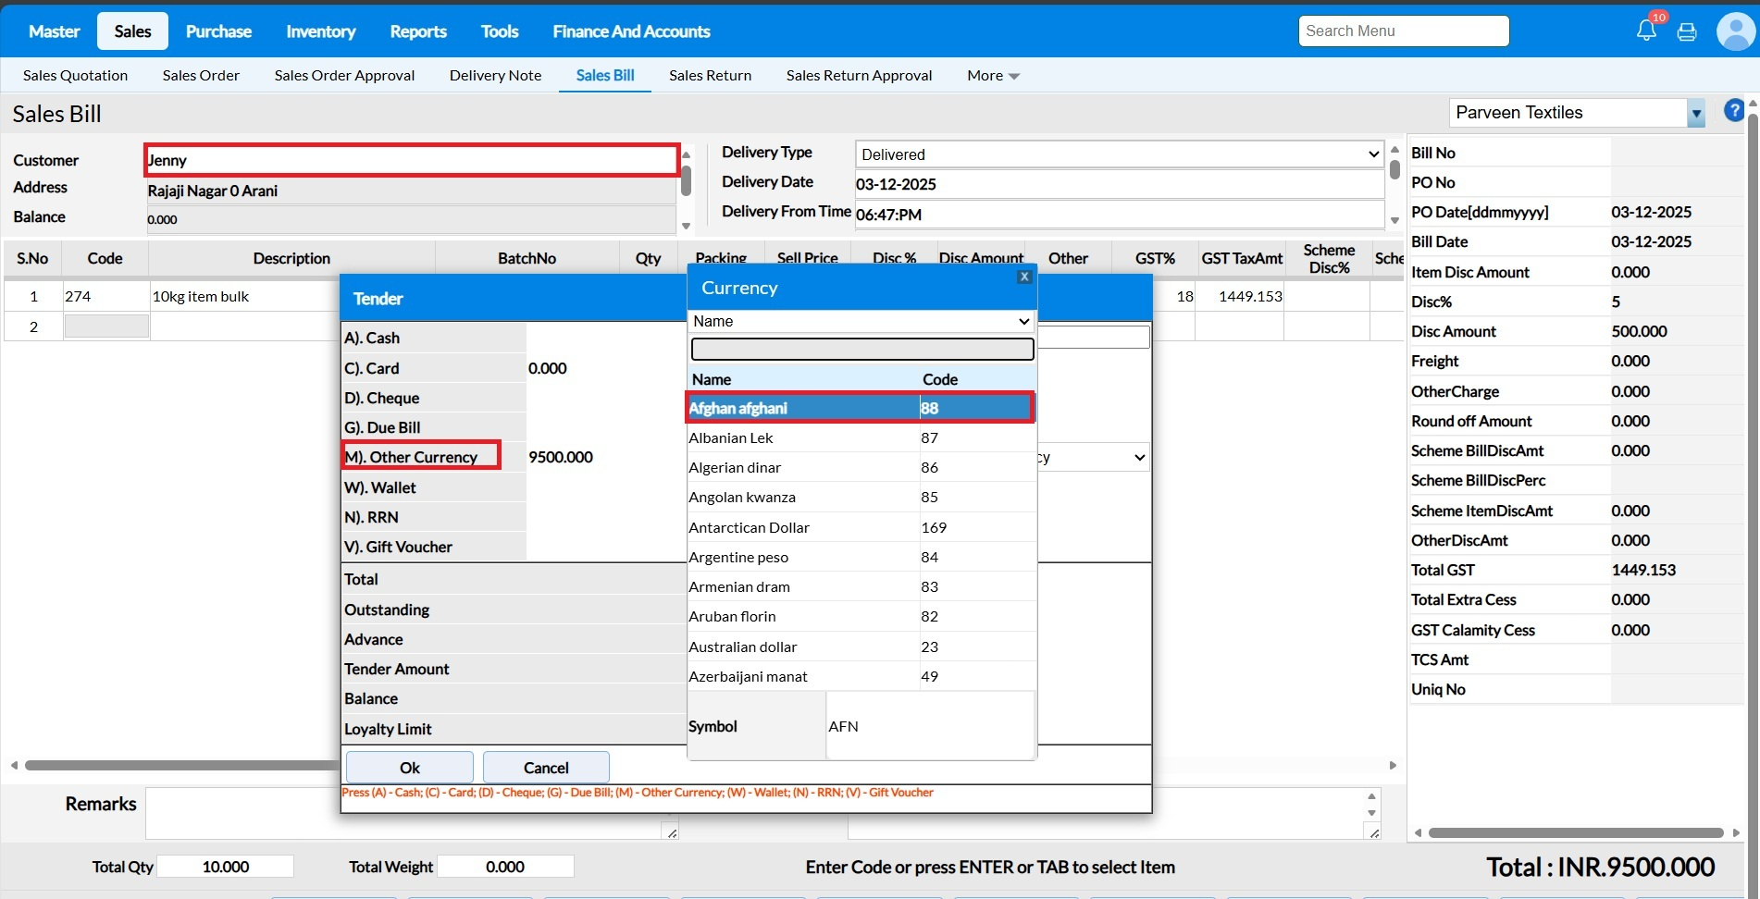This screenshot has height=899, width=1760.
Task: Close the Currency popup with X
Action: 1023,277
